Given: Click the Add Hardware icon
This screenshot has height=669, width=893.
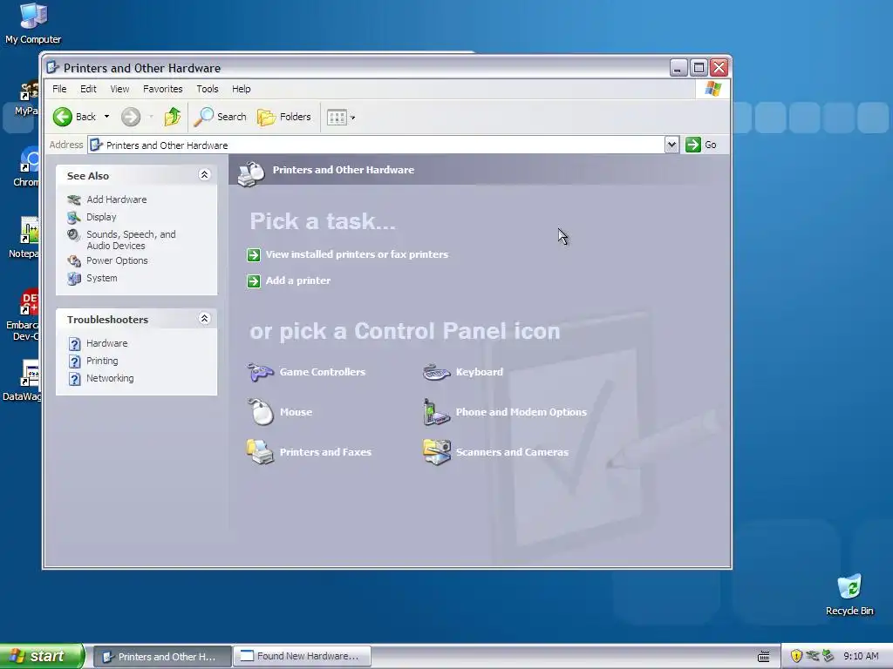Looking at the screenshot, I should 74,199.
